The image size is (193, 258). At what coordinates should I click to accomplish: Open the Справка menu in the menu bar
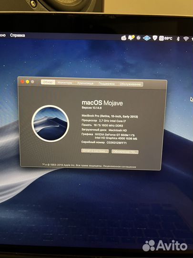(x=18, y=35)
